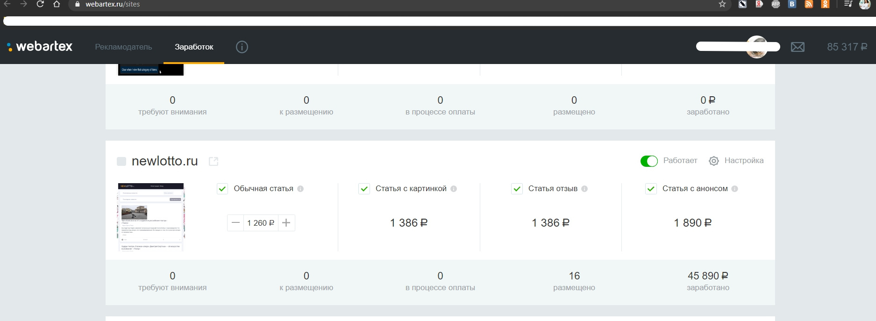The width and height of the screenshot is (876, 321).
Task: Bookmark page with the star icon
Action: click(722, 4)
